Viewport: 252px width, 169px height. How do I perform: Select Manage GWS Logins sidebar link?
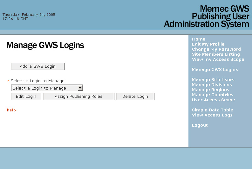(215, 69)
